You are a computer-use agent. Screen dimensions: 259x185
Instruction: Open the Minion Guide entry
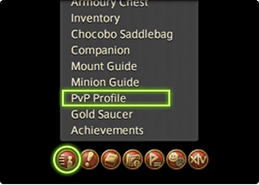tap(105, 82)
